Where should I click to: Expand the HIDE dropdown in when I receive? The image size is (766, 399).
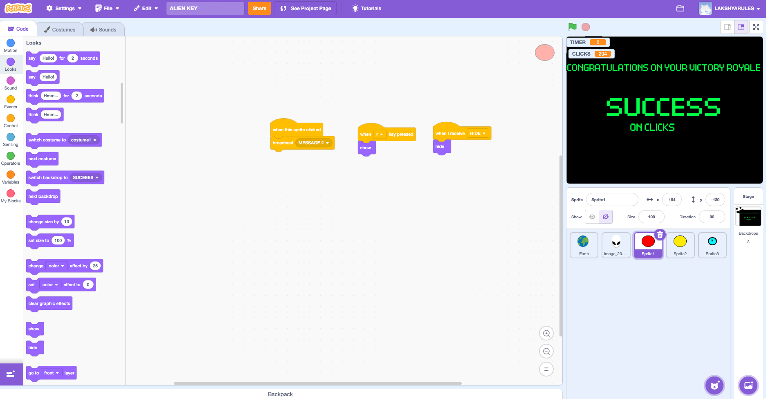click(478, 133)
